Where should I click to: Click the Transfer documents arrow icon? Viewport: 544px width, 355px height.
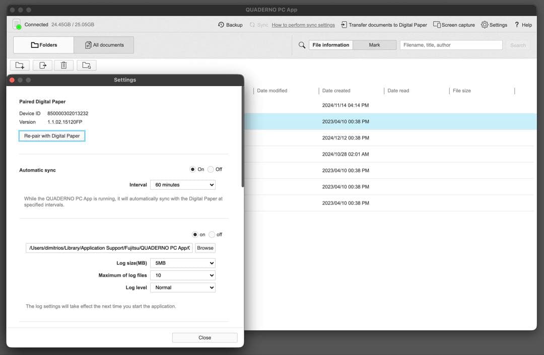[x=344, y=25]
